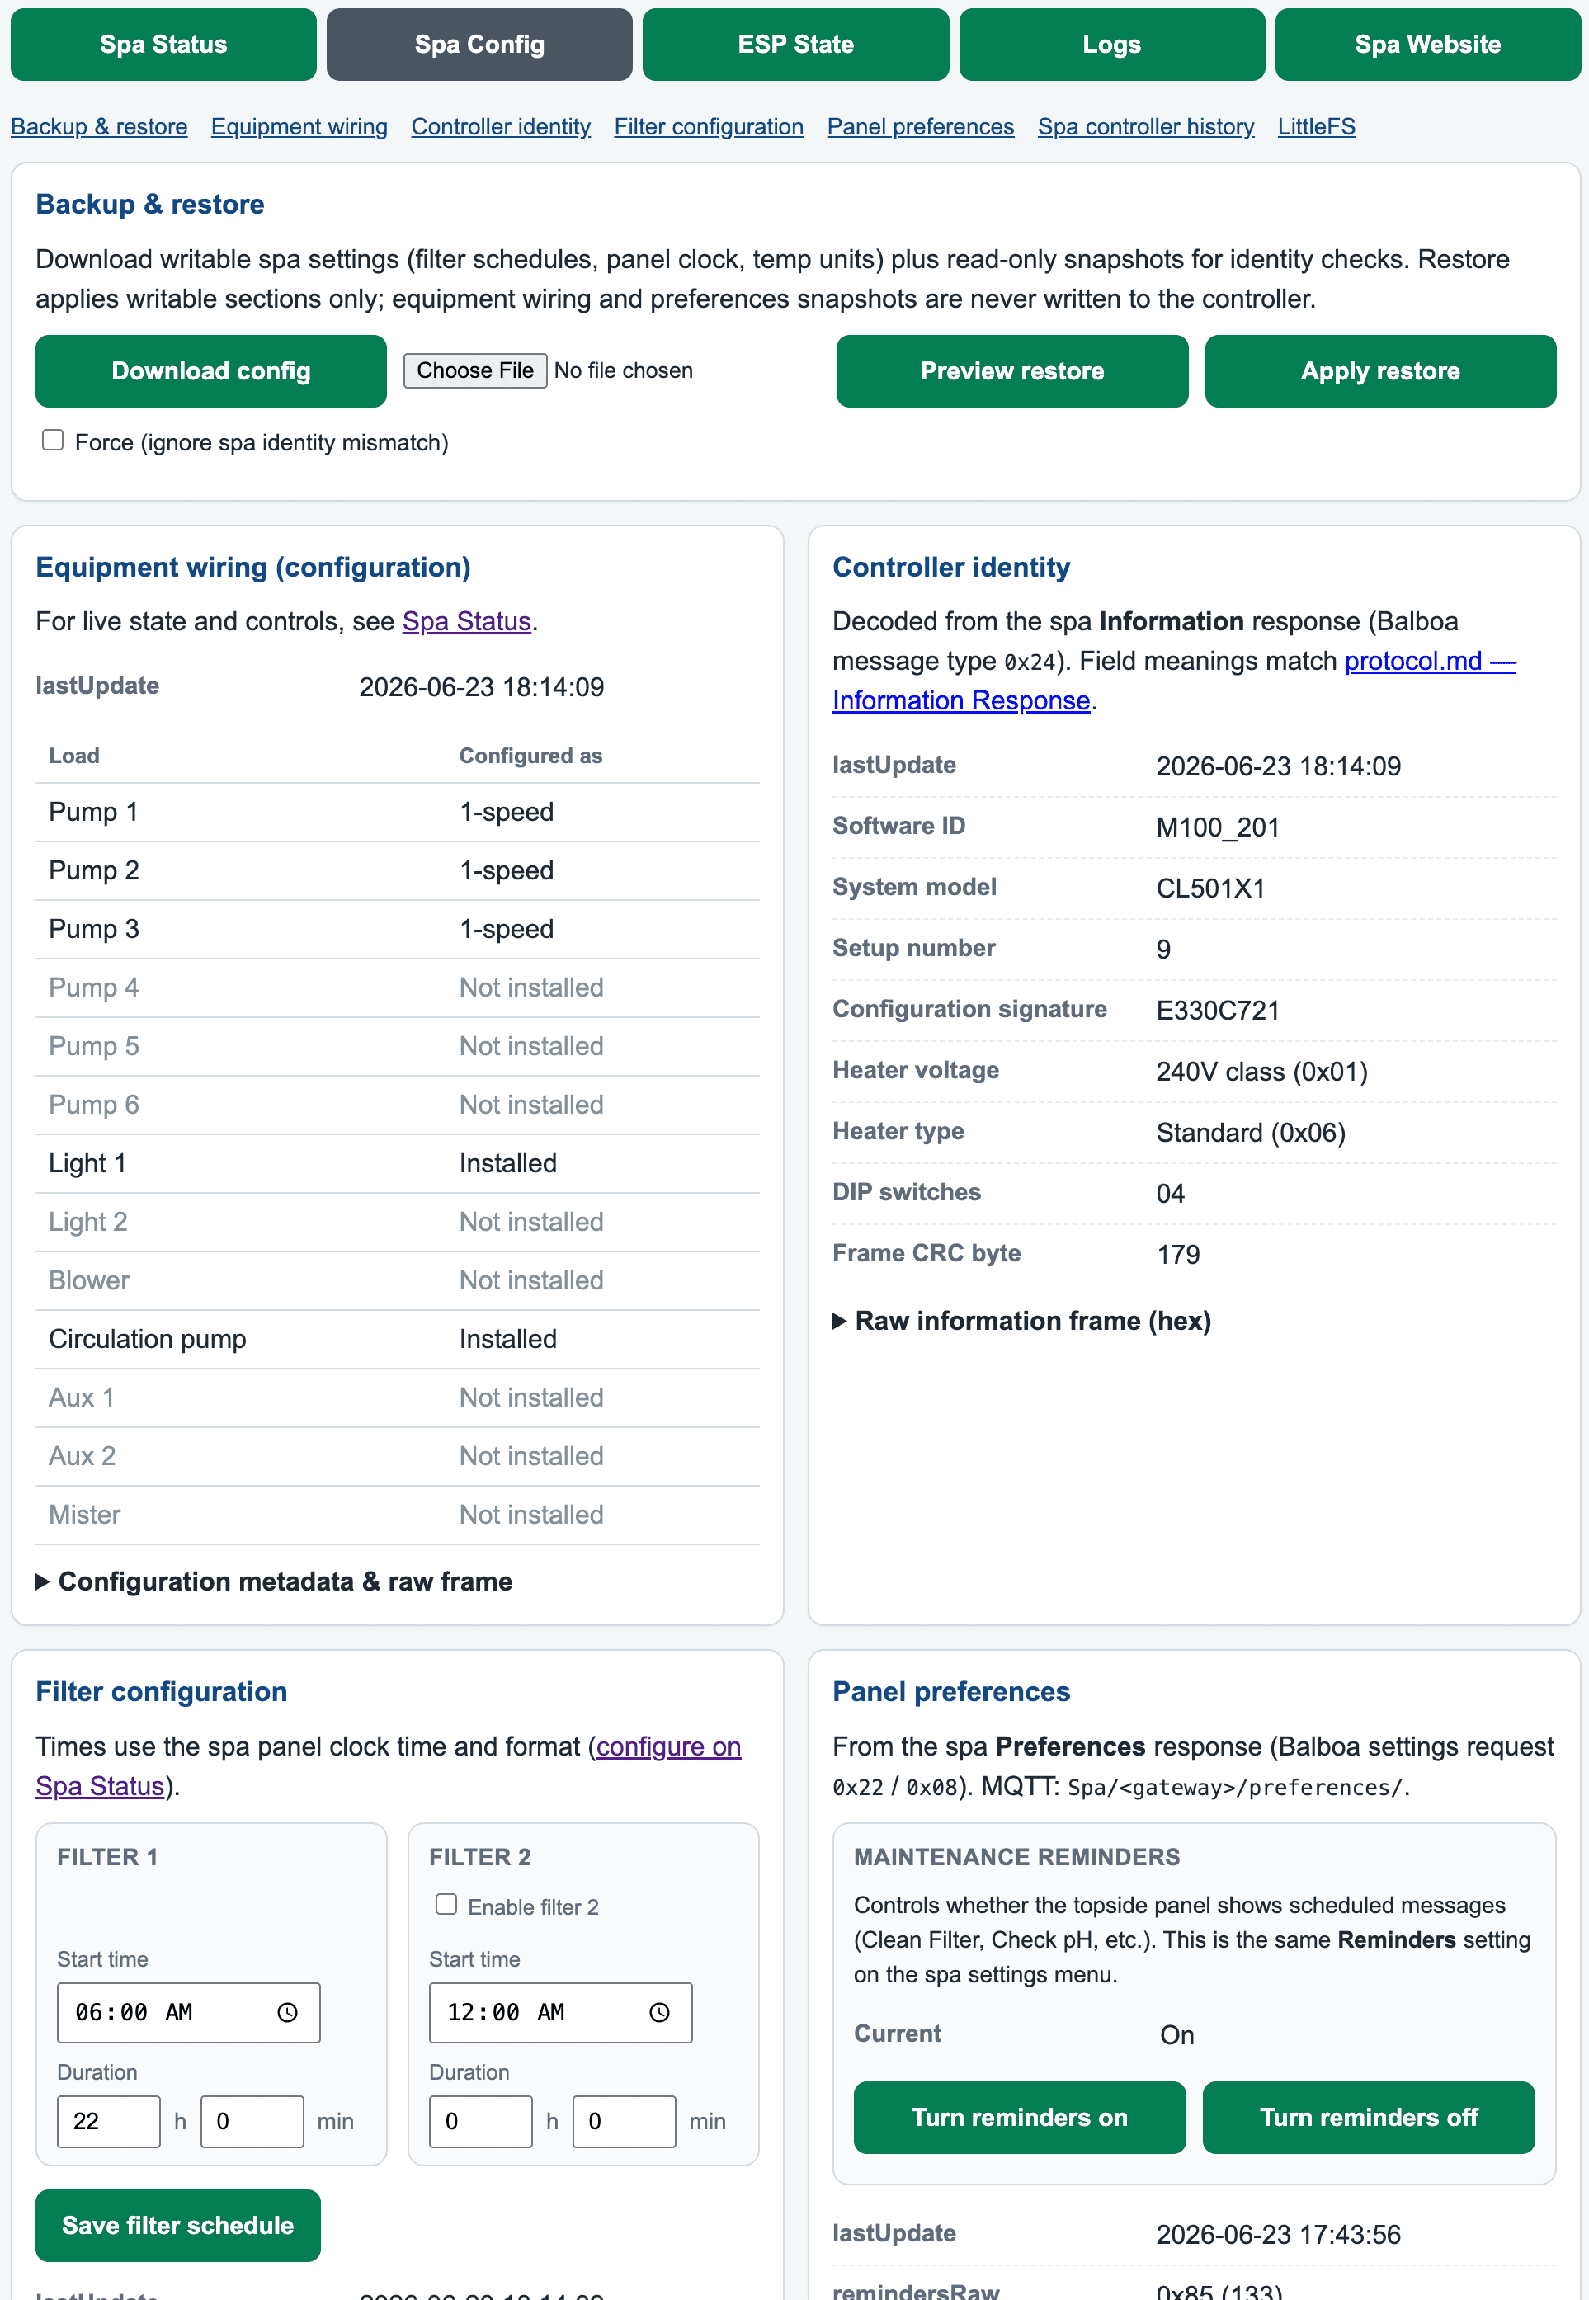1589x2300 pixels.
Task: Focus Filter 1 duration hours field
Action: click(x=109, y=2121)
